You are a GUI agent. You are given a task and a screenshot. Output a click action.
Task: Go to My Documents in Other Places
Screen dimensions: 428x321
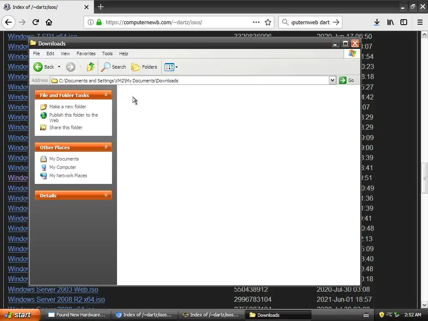click(64, 159)
